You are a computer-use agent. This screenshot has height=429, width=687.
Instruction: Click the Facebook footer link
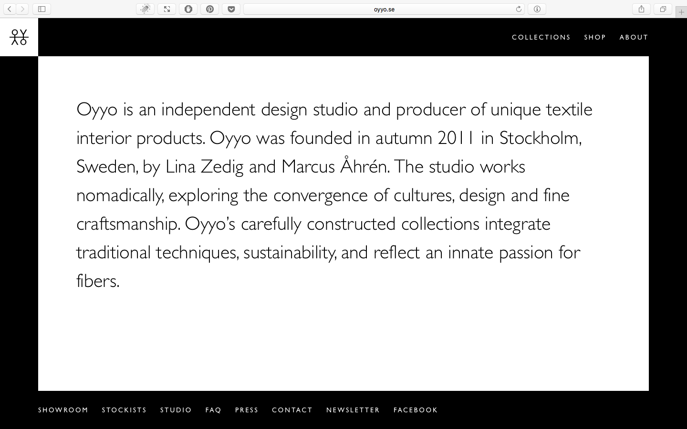416,410
